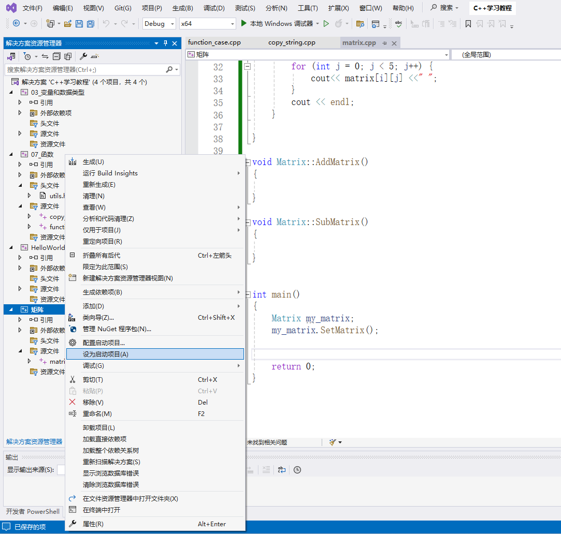Choose 属性(R) from the context menu
Image resolution: width=561 pixels, height=534 pixels.
(155, 524)
